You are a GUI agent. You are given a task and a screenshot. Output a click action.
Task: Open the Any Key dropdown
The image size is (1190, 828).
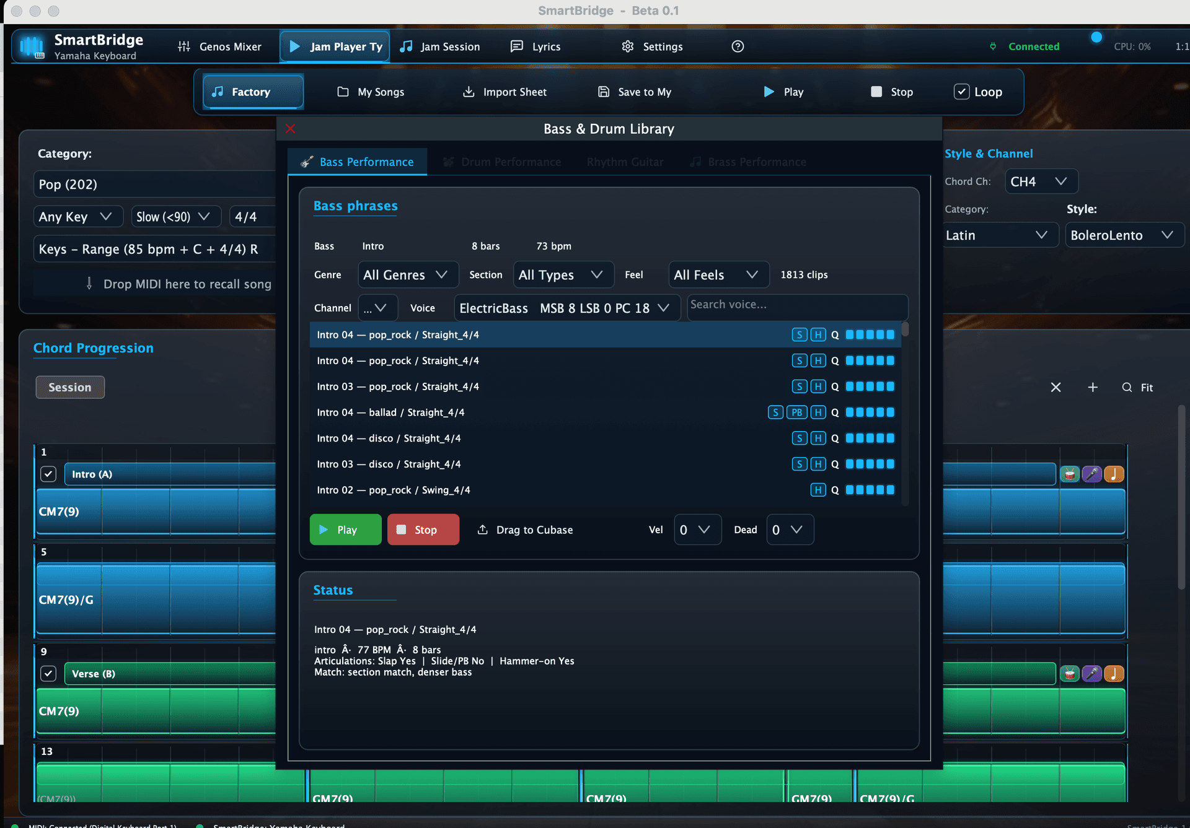click(x=77, y=217)
